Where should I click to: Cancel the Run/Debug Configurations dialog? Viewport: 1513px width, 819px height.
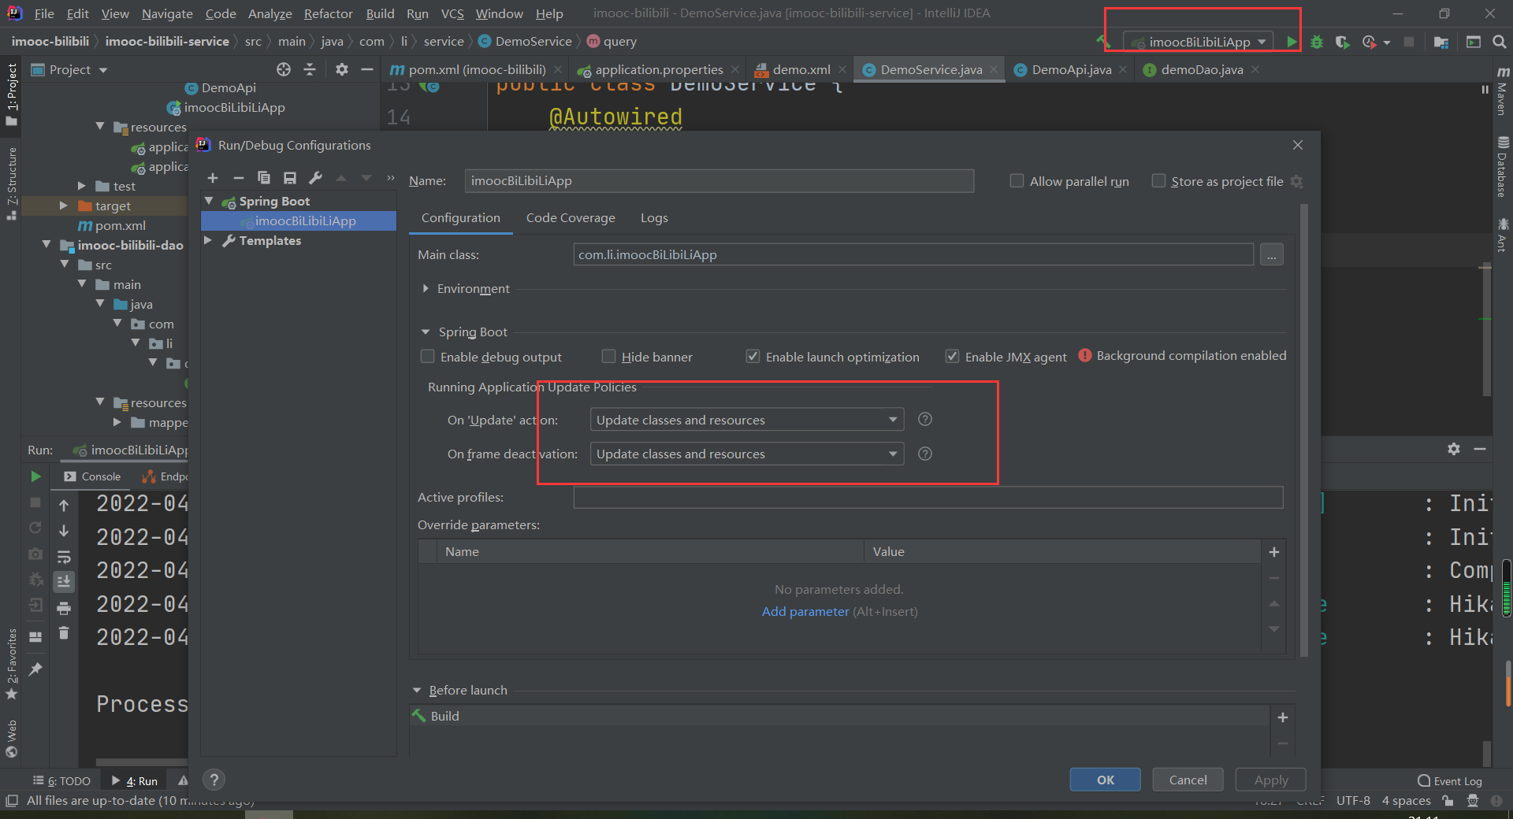(x=1188, y=780)
